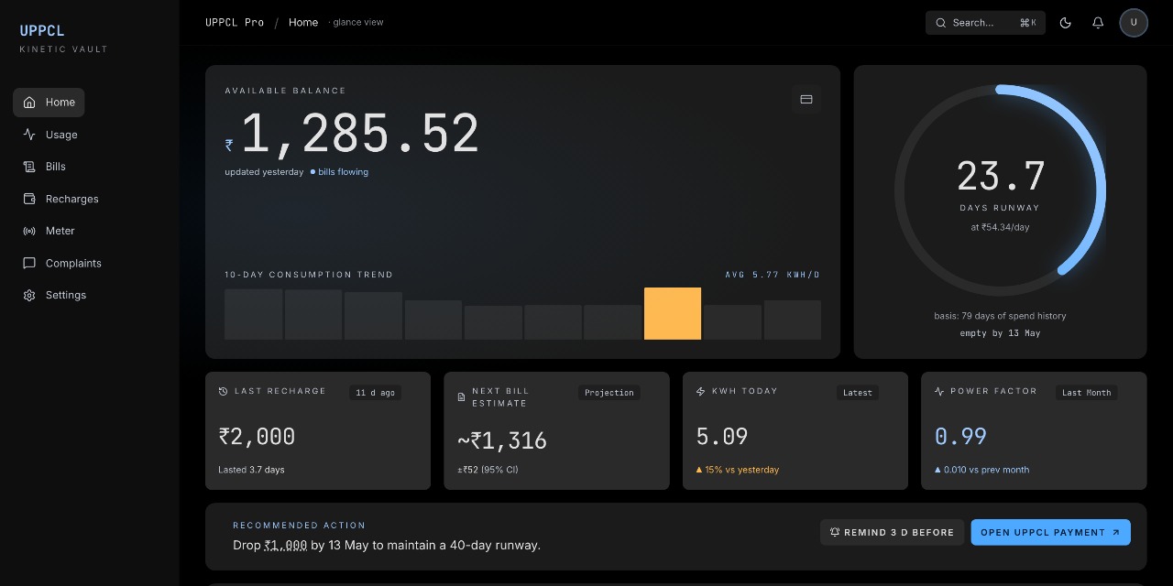The image size is (1173, 586).
Task: Click the kWh Today lightning icon
Action: coord(701,391)
